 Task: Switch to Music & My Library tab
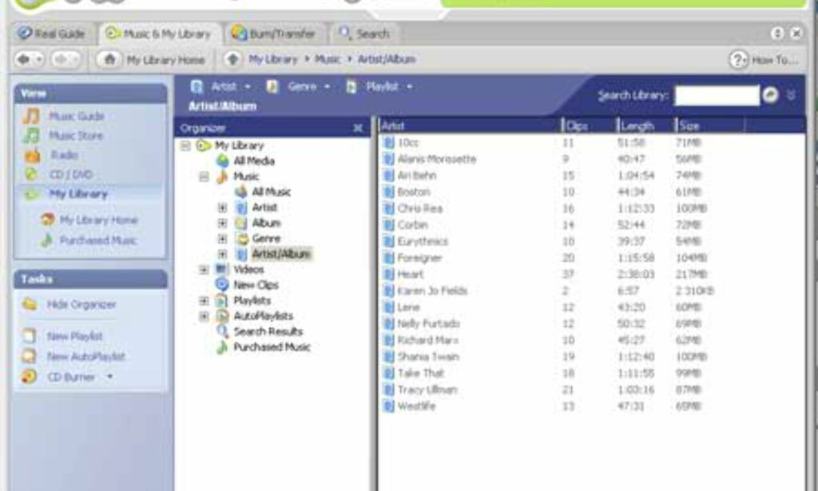157,34
